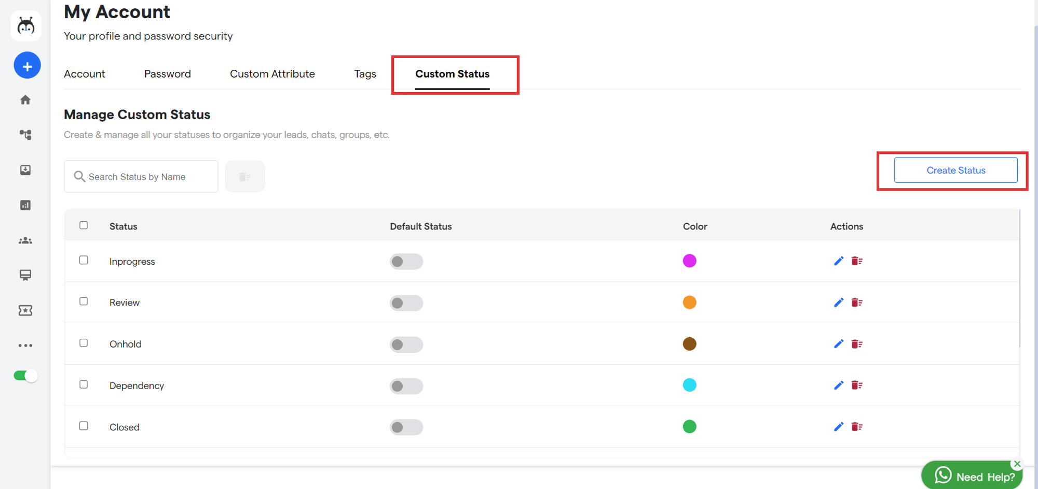Switch off the green sidebar toggle
Viewport: 1038px width, 489px height.
point(25,376)
